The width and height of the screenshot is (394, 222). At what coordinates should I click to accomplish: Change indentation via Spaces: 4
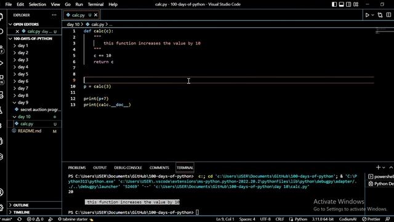247,220
